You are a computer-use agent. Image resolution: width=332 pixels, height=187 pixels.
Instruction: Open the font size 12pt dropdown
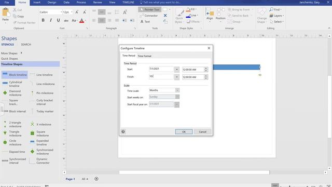(72, 12)
